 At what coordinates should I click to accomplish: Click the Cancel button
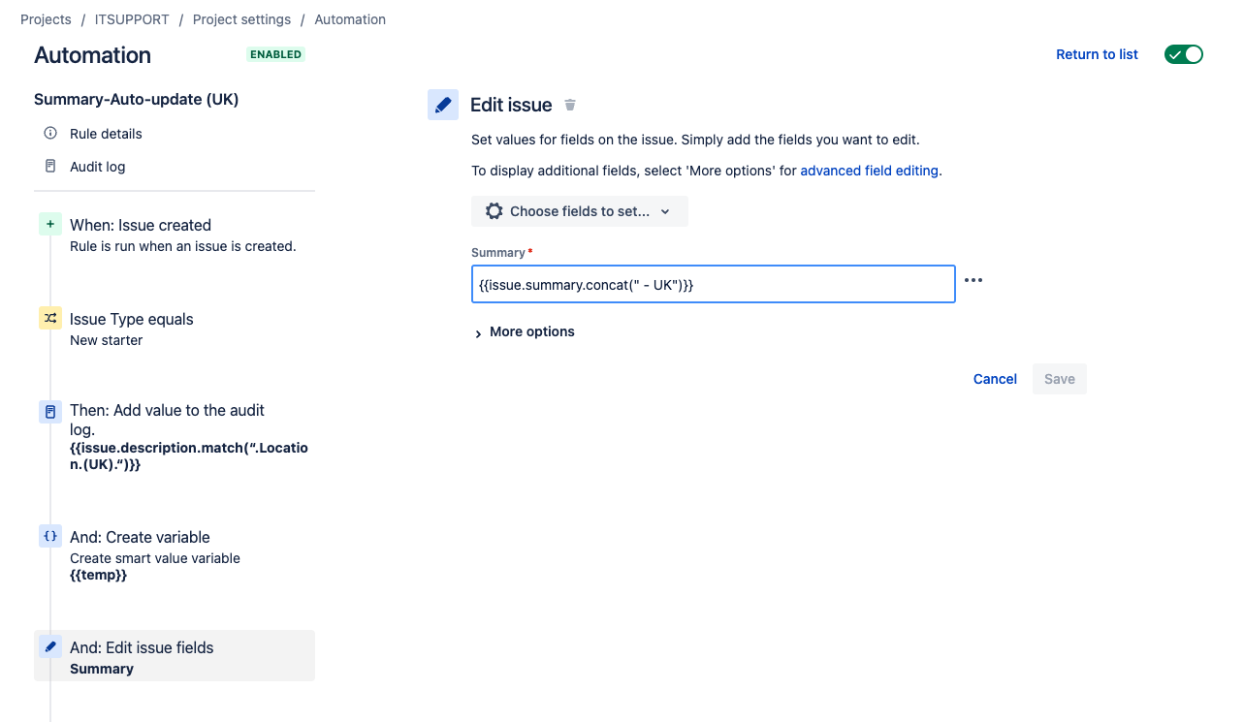(x=995, y=379)
